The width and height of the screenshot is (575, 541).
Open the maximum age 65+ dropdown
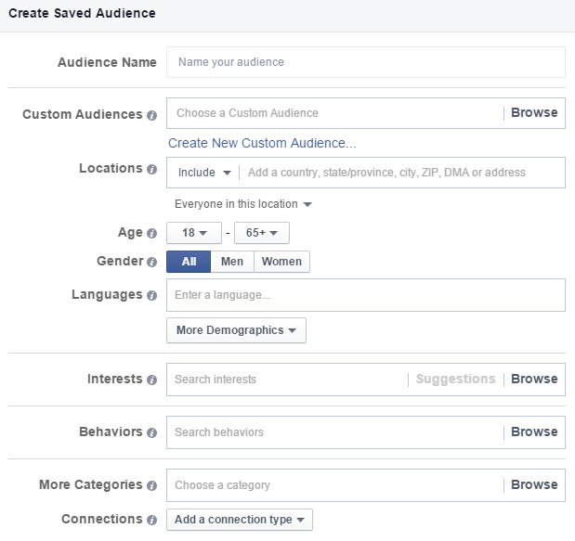click(262, 233)
